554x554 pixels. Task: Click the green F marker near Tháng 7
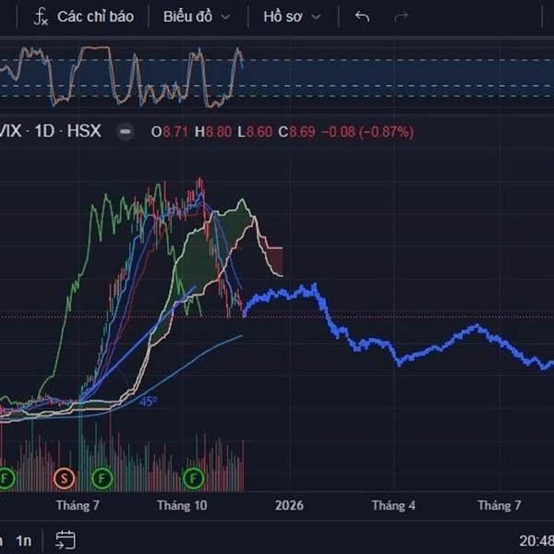(102, 478)
